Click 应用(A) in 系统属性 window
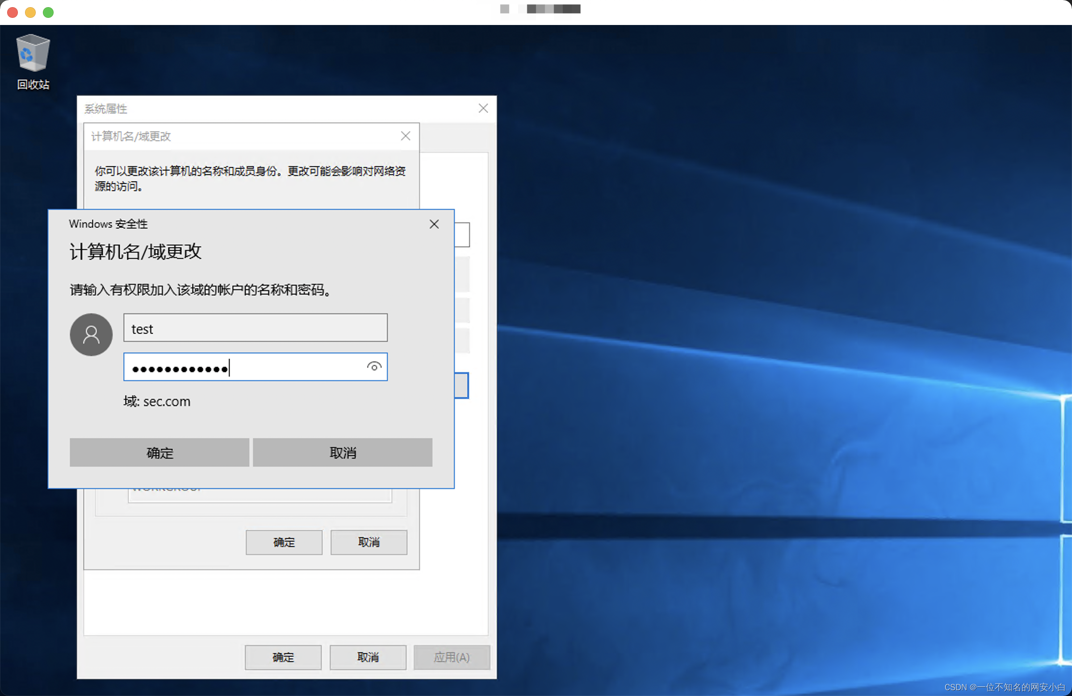 point(452,658)
